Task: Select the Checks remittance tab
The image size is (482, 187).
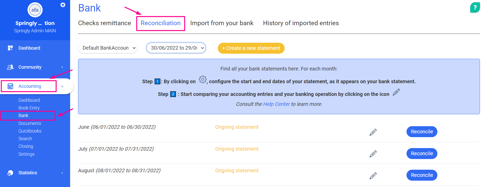Action: (x=105, y=23)
